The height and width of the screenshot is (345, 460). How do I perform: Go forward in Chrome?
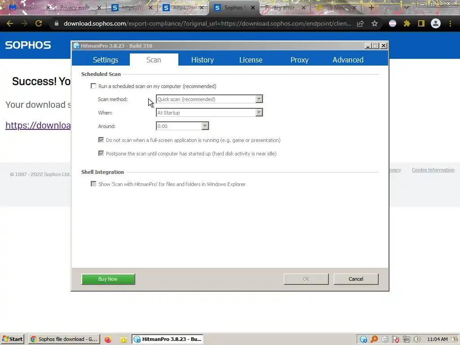[x=24, y=23]
